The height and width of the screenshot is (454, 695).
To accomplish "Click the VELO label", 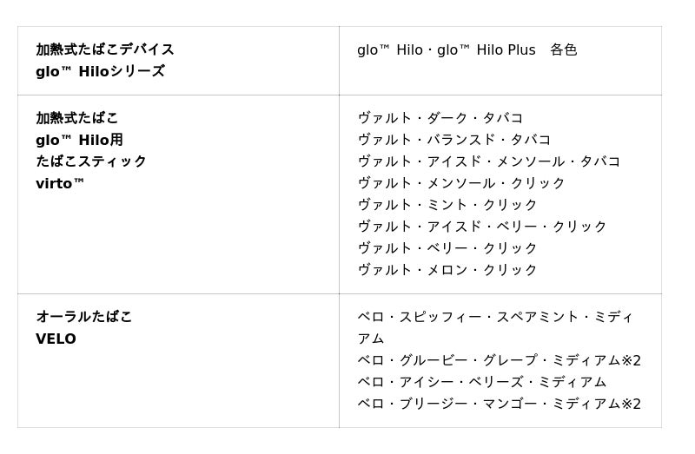I will [56, 339].
